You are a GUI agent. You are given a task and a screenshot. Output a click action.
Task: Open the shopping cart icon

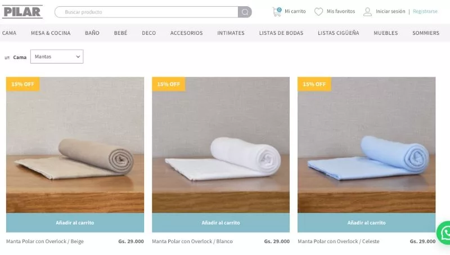[277, 12]
